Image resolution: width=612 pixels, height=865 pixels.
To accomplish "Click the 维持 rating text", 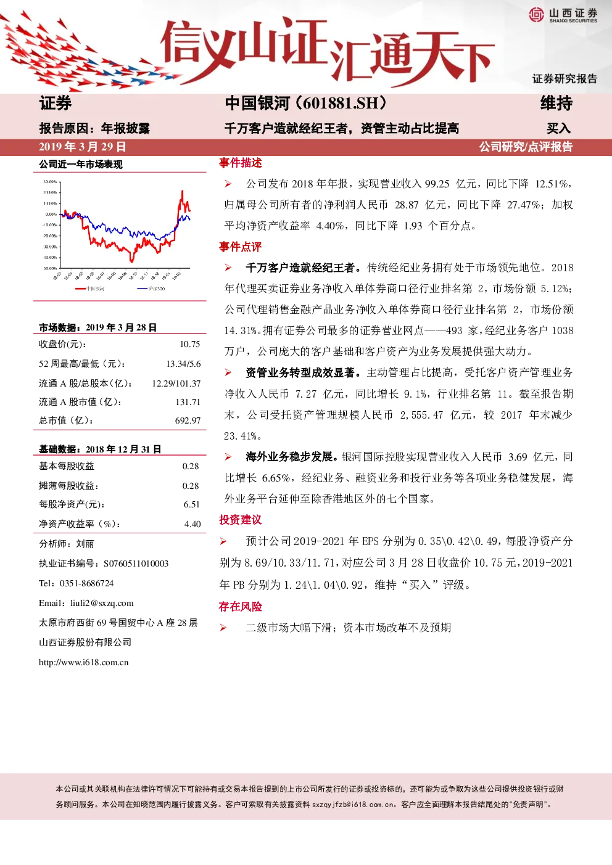I will pos(556,103).
